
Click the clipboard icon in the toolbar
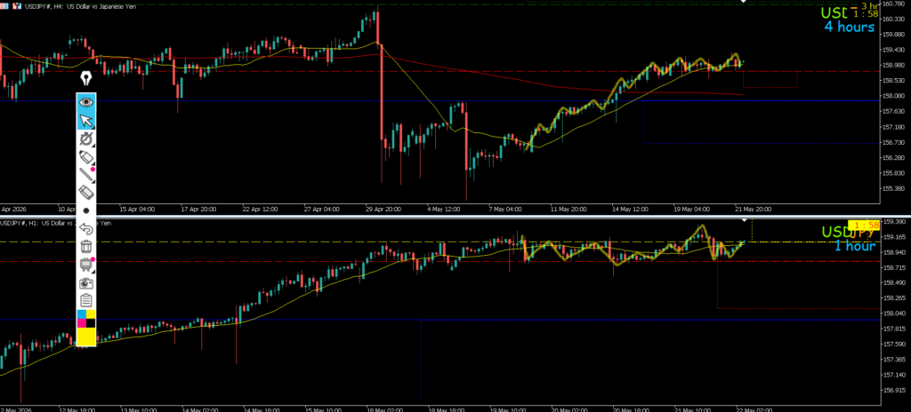(86, 301)
